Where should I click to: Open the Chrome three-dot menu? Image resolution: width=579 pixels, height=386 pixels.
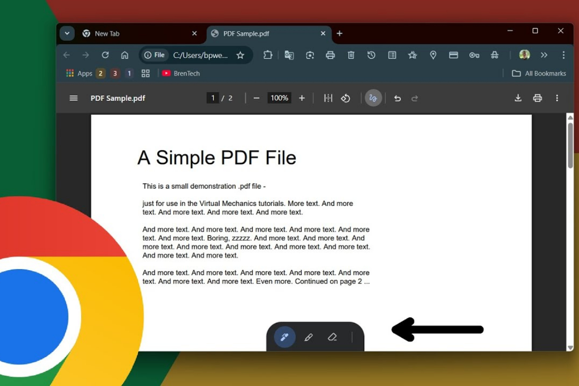[x=564, y=55]
